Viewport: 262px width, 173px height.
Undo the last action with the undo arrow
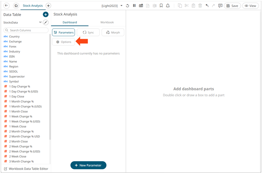207,6
